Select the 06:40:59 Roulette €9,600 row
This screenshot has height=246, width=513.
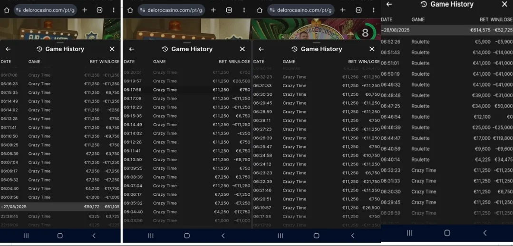(447, 149)
